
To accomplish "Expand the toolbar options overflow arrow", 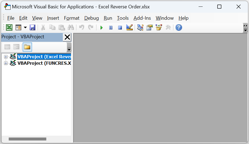I will (x=245, y=28).
